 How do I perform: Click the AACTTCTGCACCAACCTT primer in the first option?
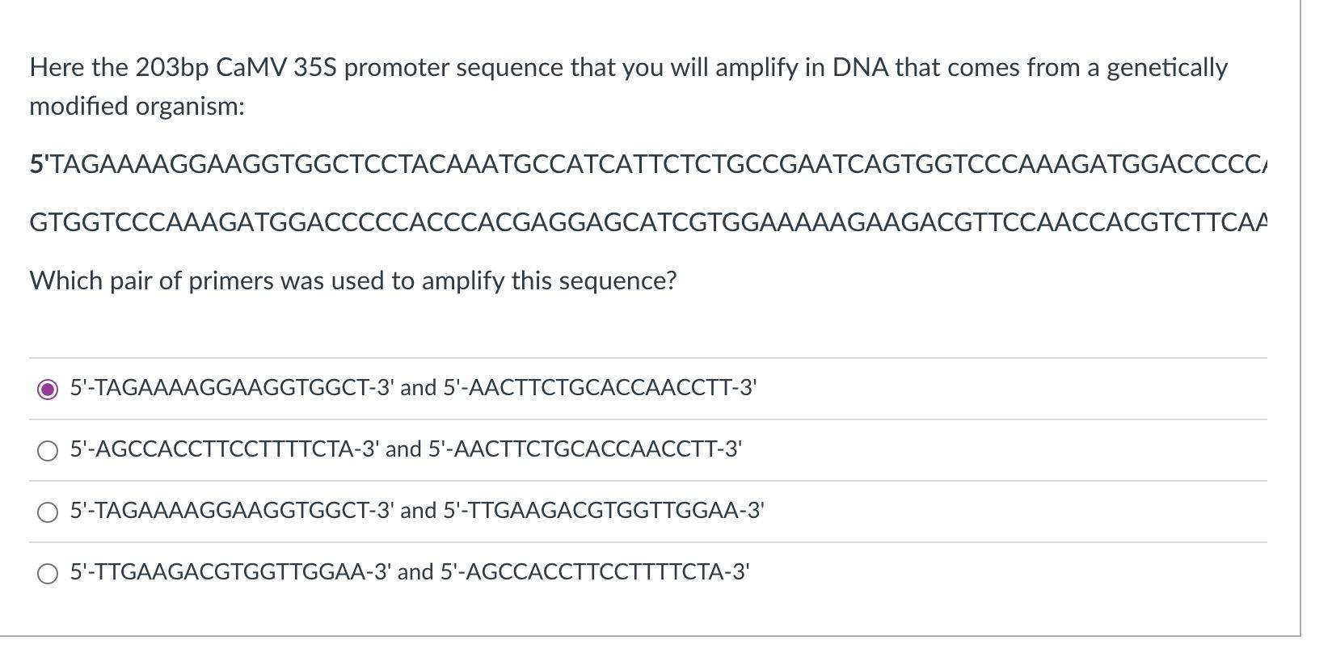tap(601, 388)
